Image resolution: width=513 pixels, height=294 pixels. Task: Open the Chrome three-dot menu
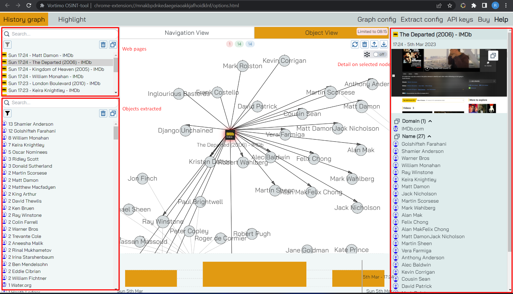pos(506,5)
